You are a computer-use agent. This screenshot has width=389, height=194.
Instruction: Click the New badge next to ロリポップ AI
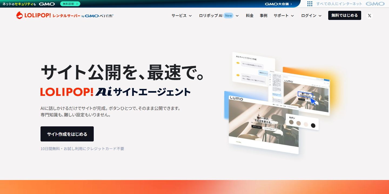point(229,16)
